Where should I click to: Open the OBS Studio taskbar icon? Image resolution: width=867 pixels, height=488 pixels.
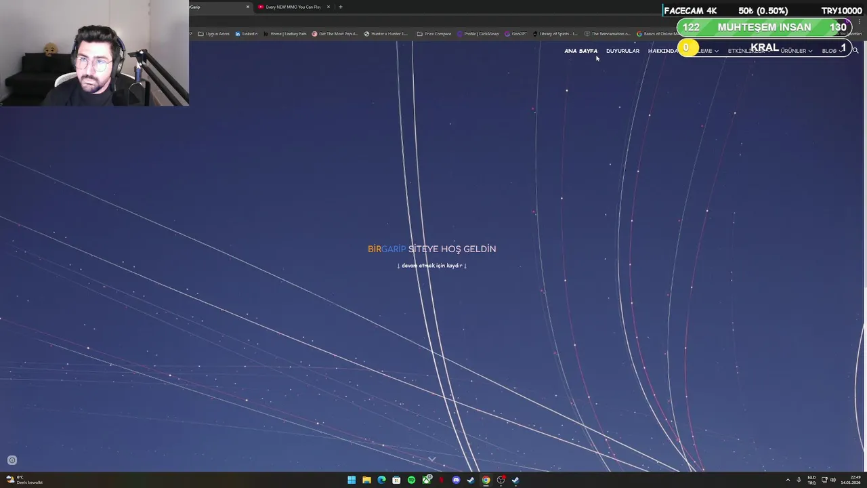point(501,480)
